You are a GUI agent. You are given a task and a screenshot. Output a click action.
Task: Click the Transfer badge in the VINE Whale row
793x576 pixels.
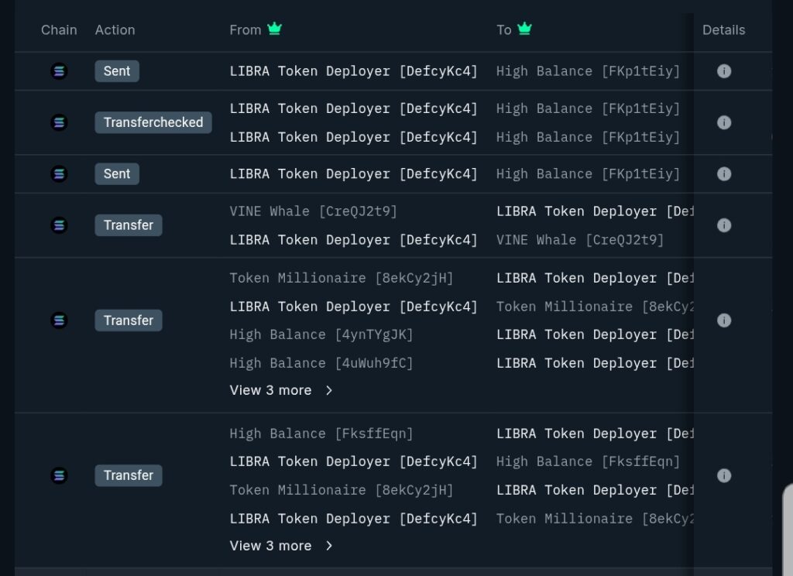coord(129,225)
